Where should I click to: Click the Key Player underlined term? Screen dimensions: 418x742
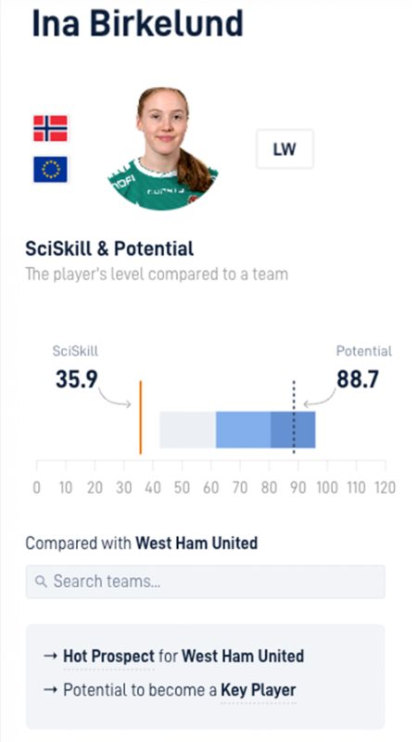[x=259, y=690]
